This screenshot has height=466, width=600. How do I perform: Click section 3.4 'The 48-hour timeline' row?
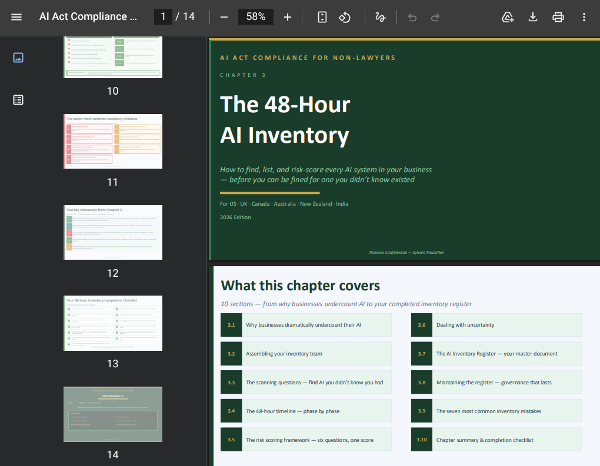tap(306, 411)
